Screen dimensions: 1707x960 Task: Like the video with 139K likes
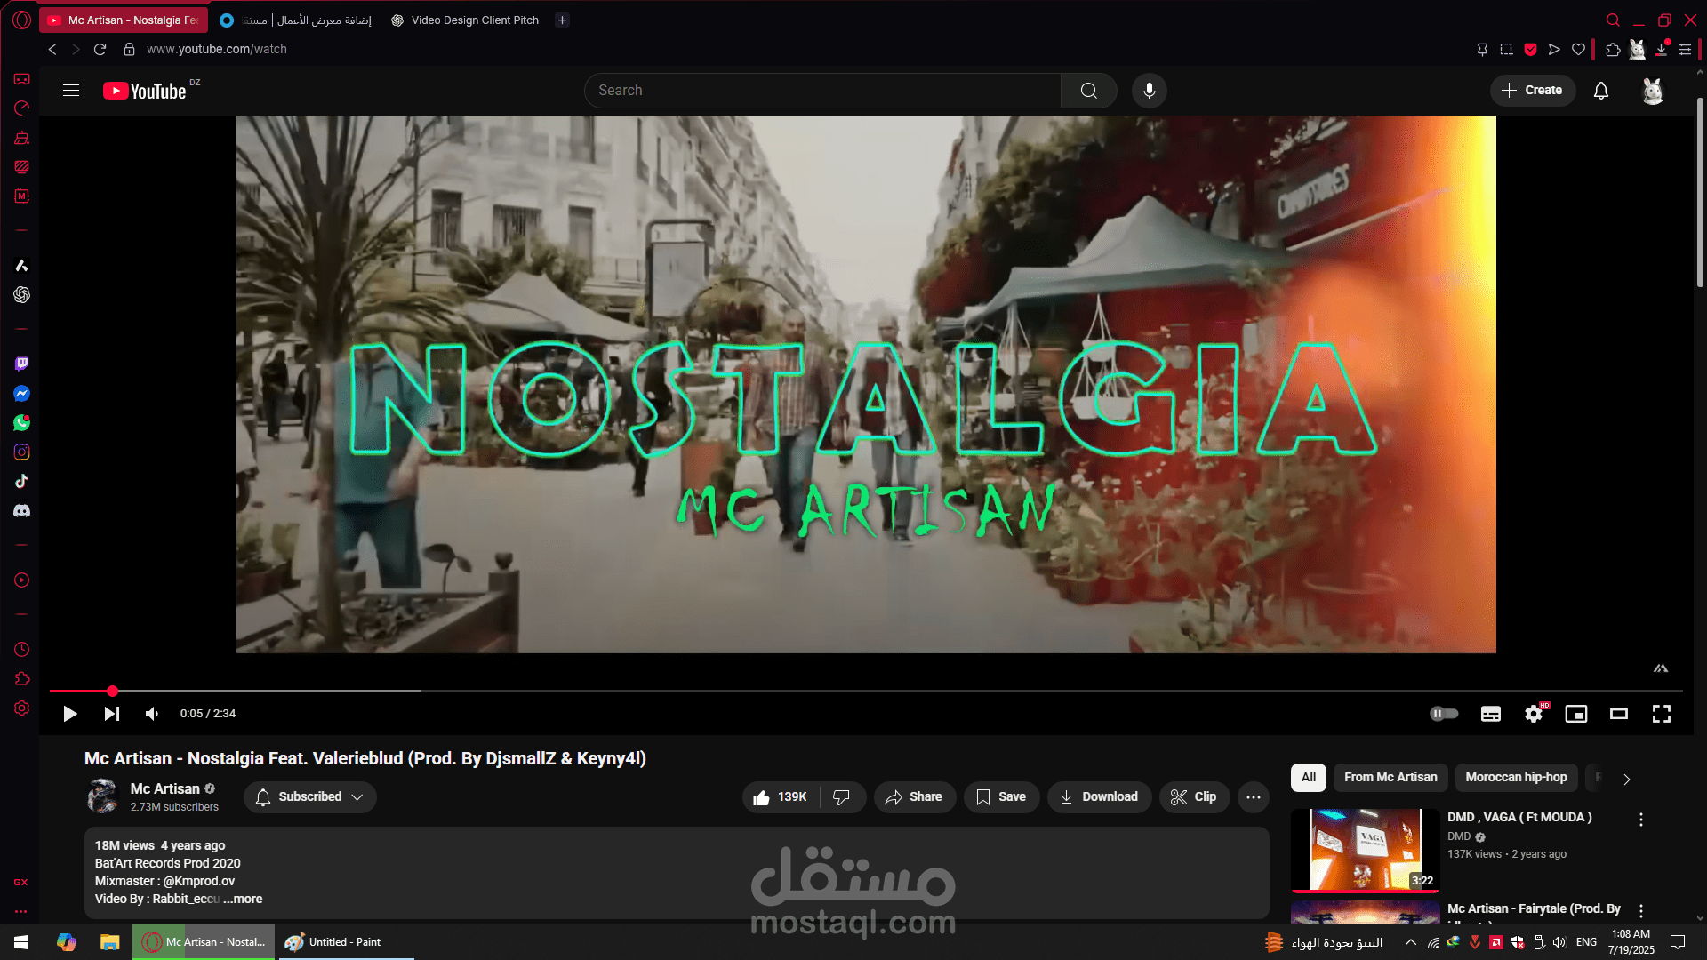781,797
